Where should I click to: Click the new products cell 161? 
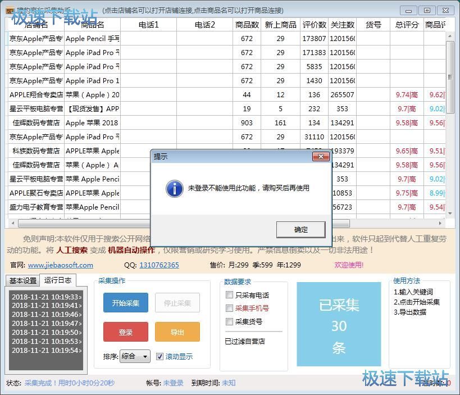(x=280, y=122)
